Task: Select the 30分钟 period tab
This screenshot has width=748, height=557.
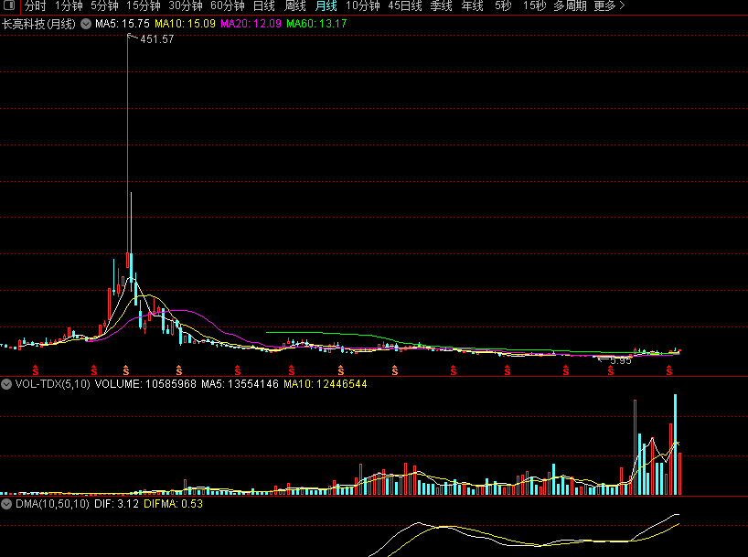Action: tap(186, 6)
